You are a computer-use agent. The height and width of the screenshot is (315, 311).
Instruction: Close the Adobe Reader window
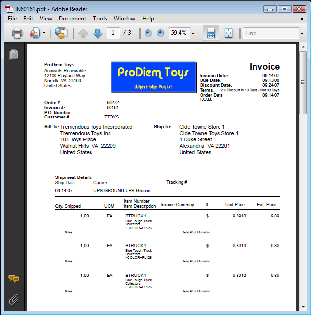tap(299, 9)
